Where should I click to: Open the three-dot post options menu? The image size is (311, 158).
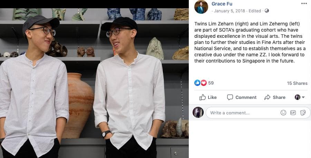click(304, 3)
